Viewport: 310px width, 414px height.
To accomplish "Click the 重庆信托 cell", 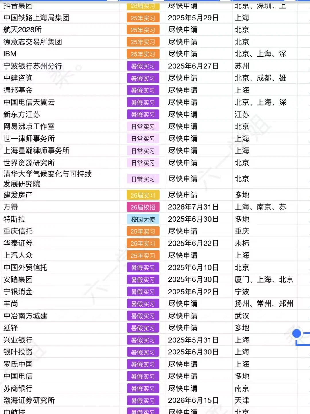I will [x=60, y=231].
